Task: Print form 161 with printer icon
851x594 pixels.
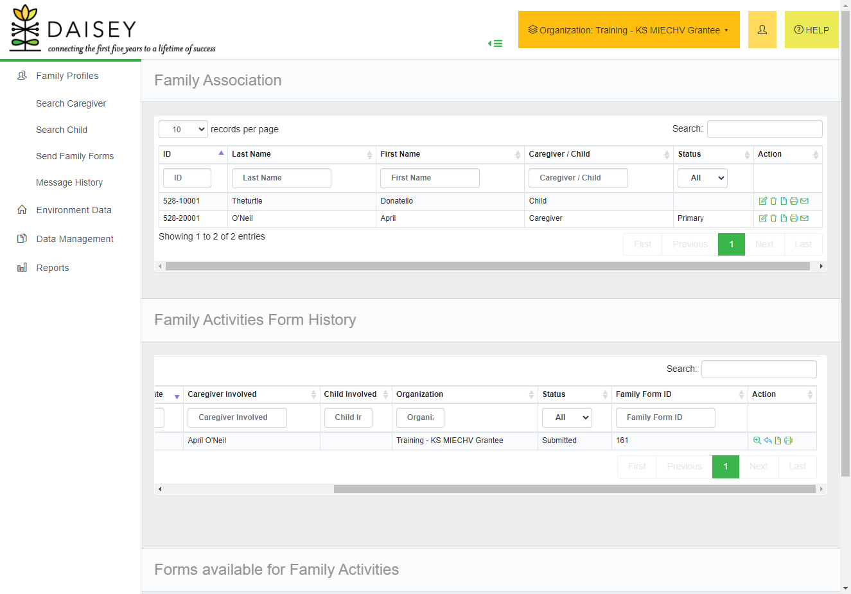Action: pyautogui.click(x=788, y=441)
